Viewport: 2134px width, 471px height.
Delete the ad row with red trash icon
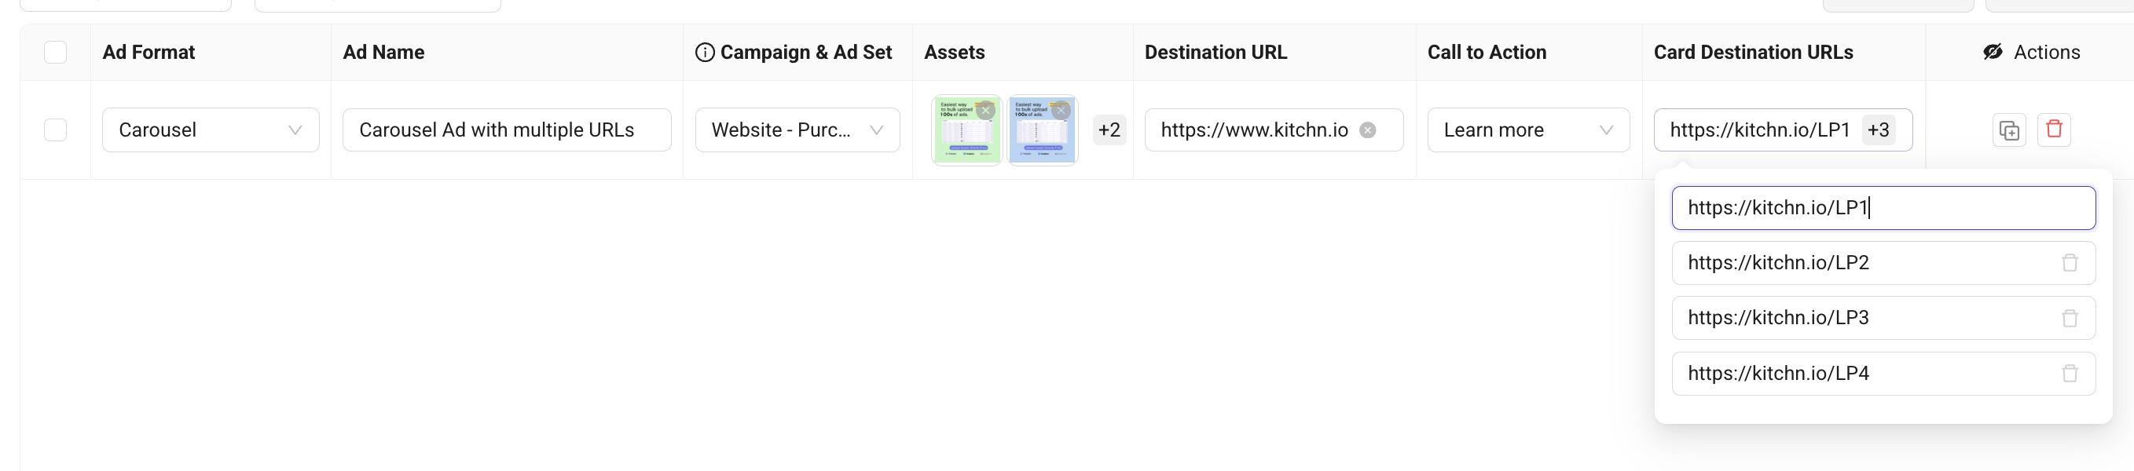click(2054, 129)
